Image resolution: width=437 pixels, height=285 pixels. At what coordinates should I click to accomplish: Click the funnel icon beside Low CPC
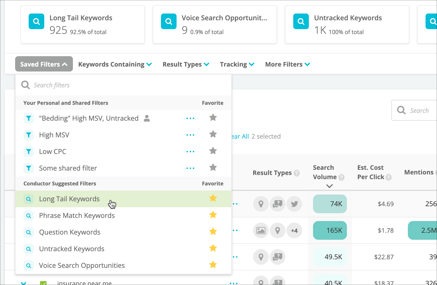[x=29, y=152]
